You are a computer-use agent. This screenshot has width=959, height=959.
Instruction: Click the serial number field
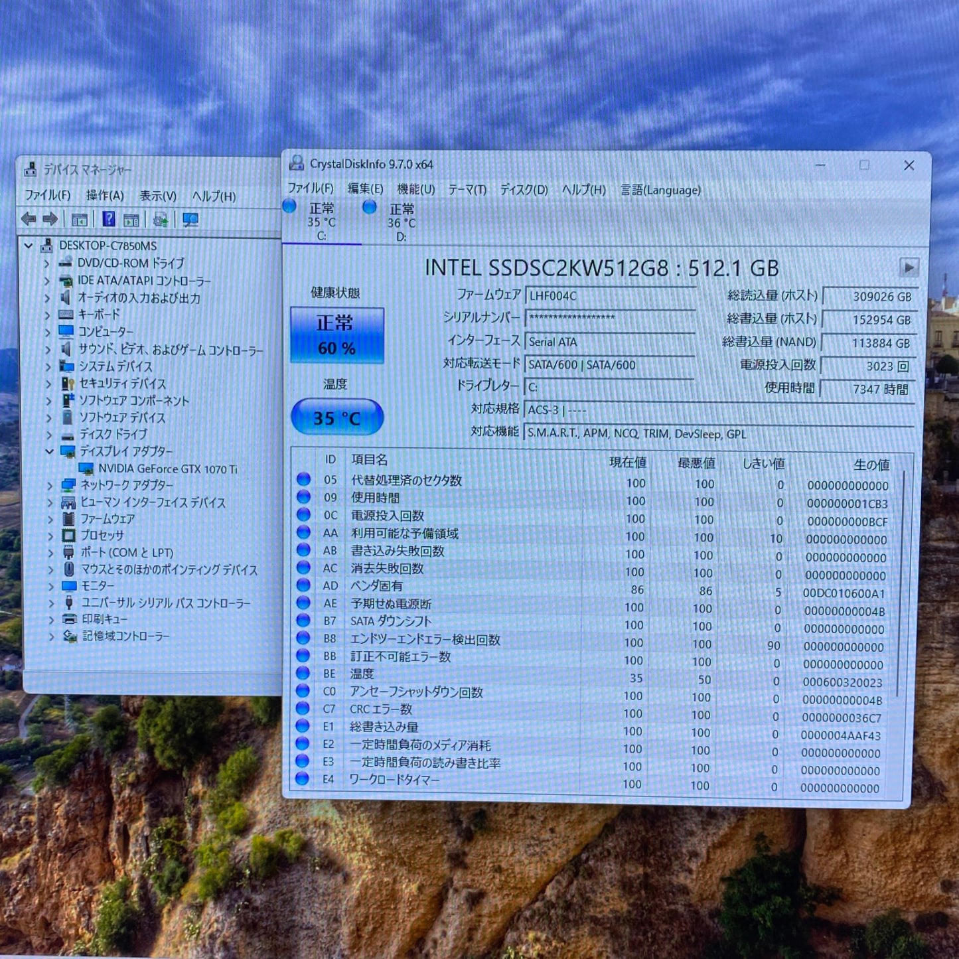click(609, 318)
